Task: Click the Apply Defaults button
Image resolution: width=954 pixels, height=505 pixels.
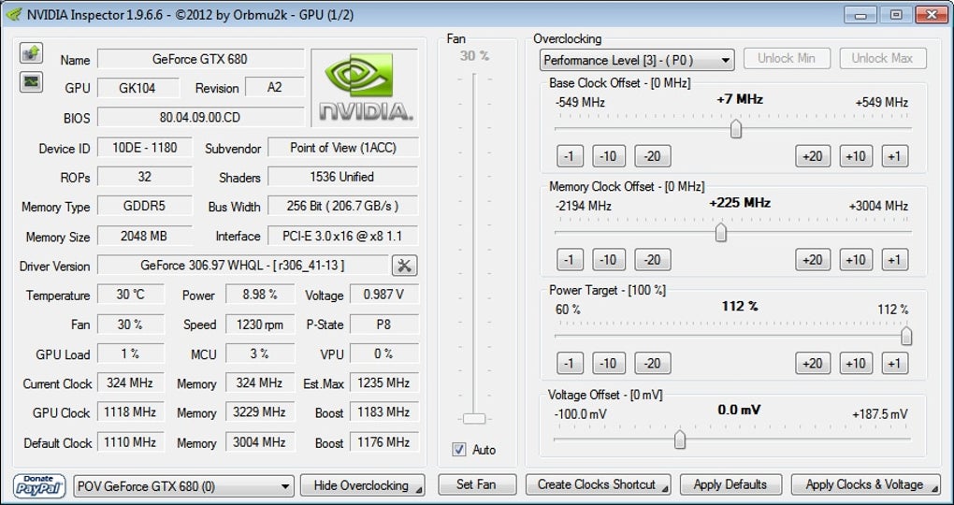Action: point(730,485)
